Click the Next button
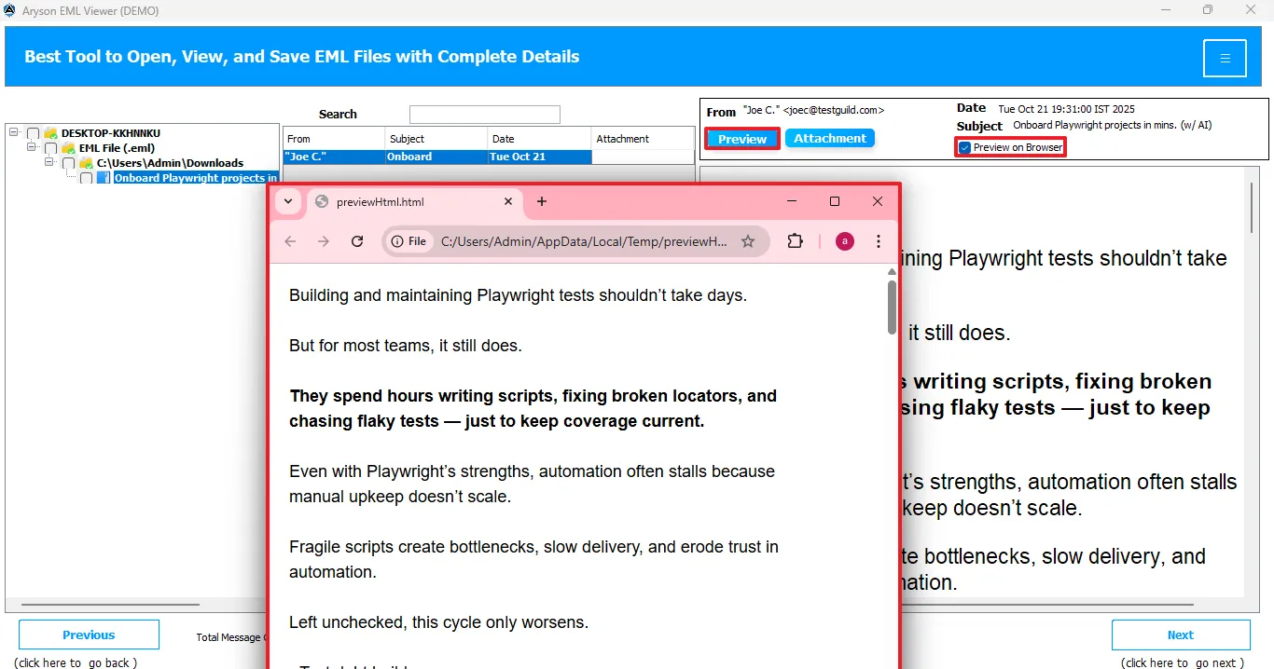The image size is (1274, 669). [x=1180, y=635]
